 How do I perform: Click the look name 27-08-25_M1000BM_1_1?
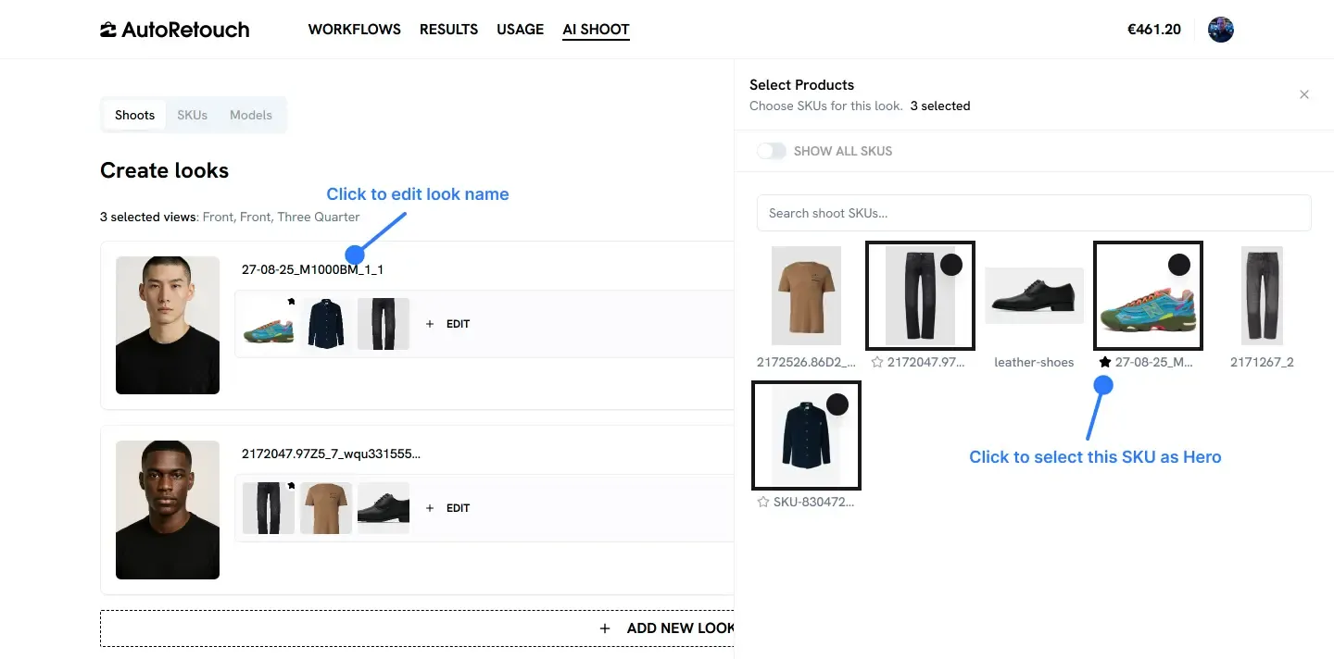(x=312, y=269)
